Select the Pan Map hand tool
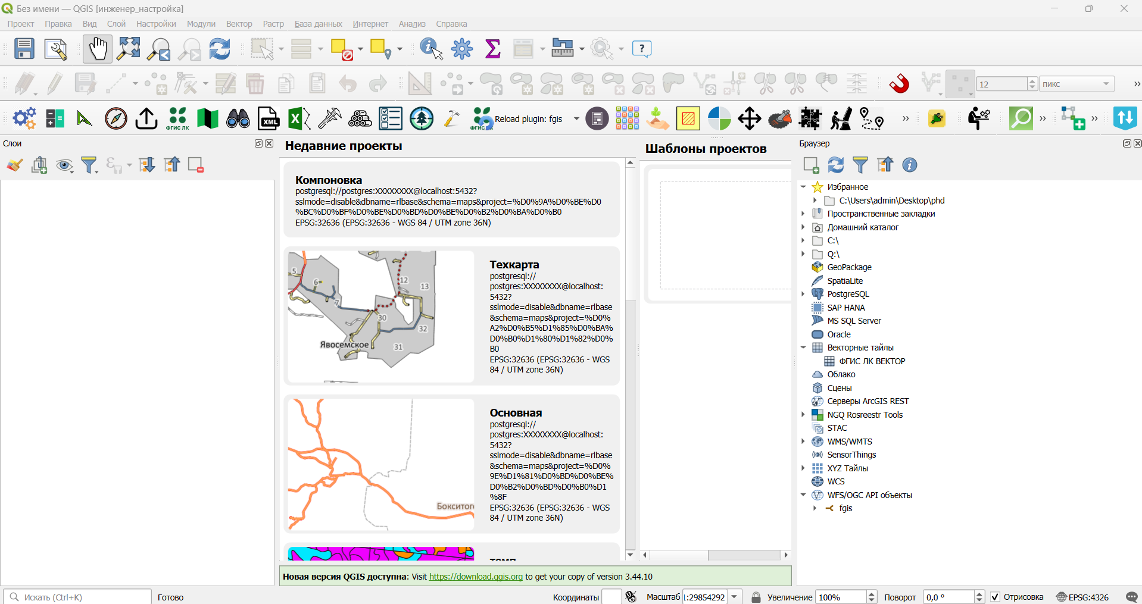Viewport: 1142px width, 604px height. click(x=97, y=49)
